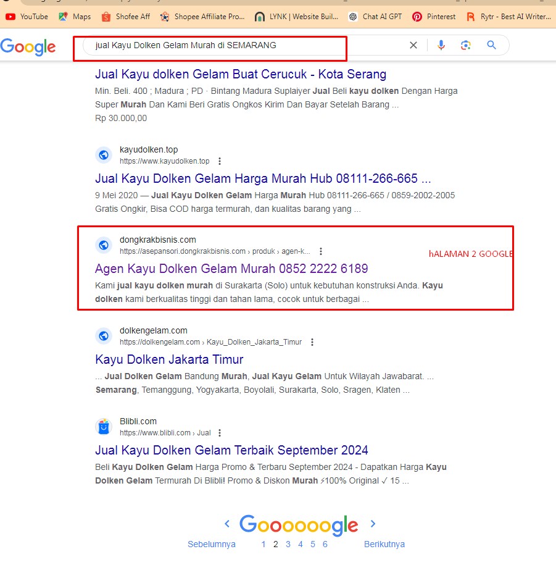The image size is (556, 570).
Task: Go to results page 5
Action: (x=313, y=544)
